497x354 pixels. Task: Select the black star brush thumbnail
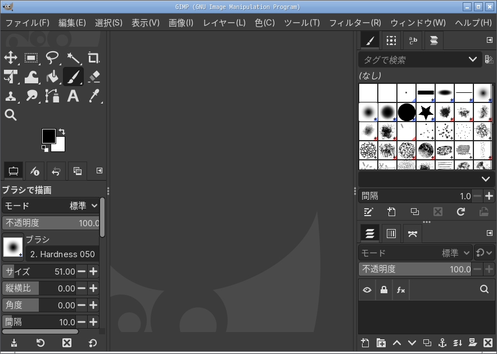point(426,112)
